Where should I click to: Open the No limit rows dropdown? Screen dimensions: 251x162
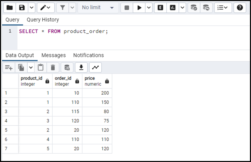tap(98, 8)
